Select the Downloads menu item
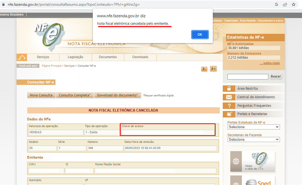Image resolution: width=302 pixels, height=185 pixels. pyautogui.click(x=140, y=57)
